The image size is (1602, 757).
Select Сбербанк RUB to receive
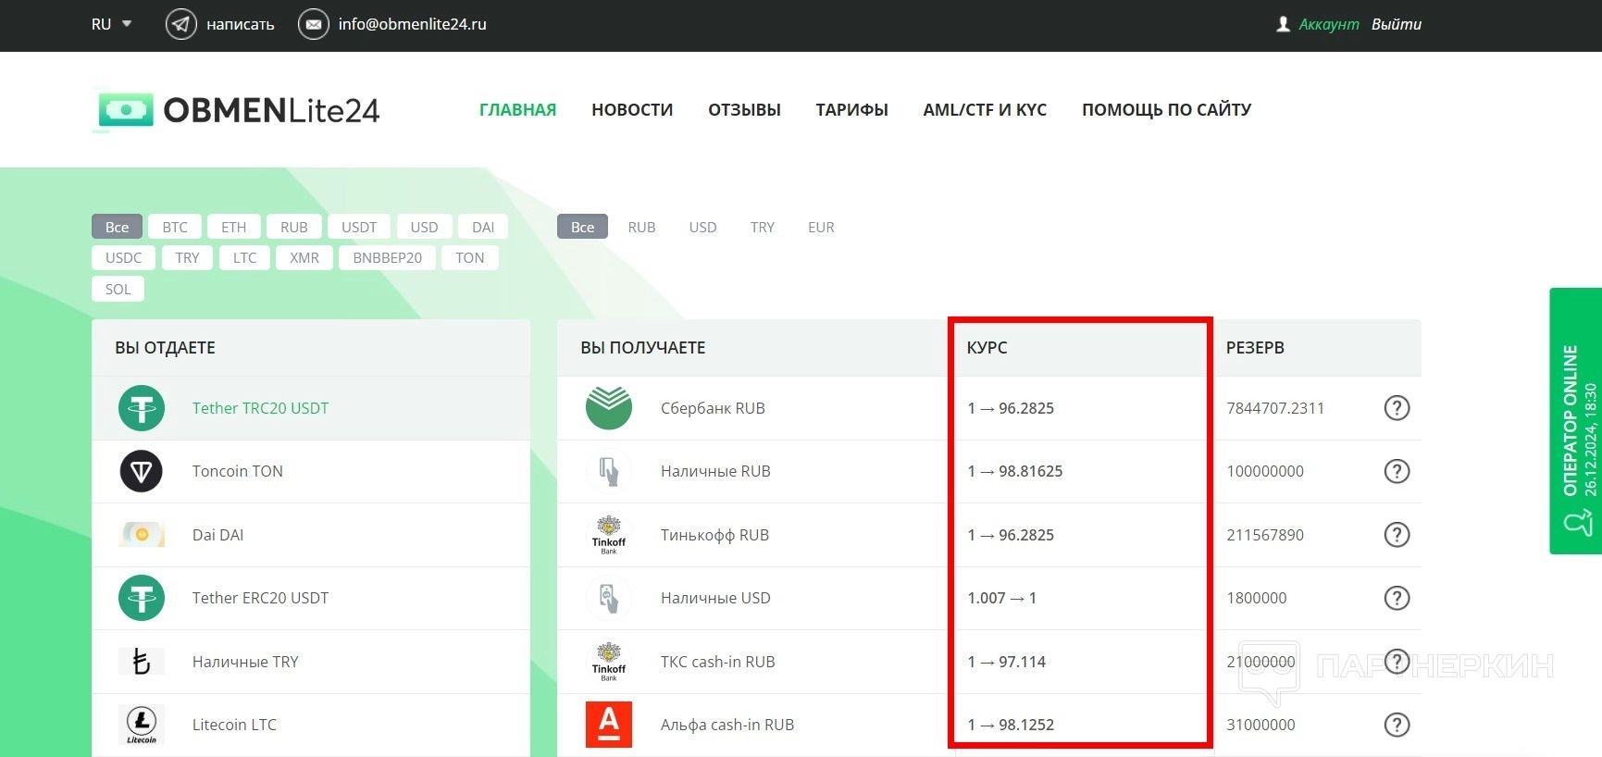tap(713, 408)
